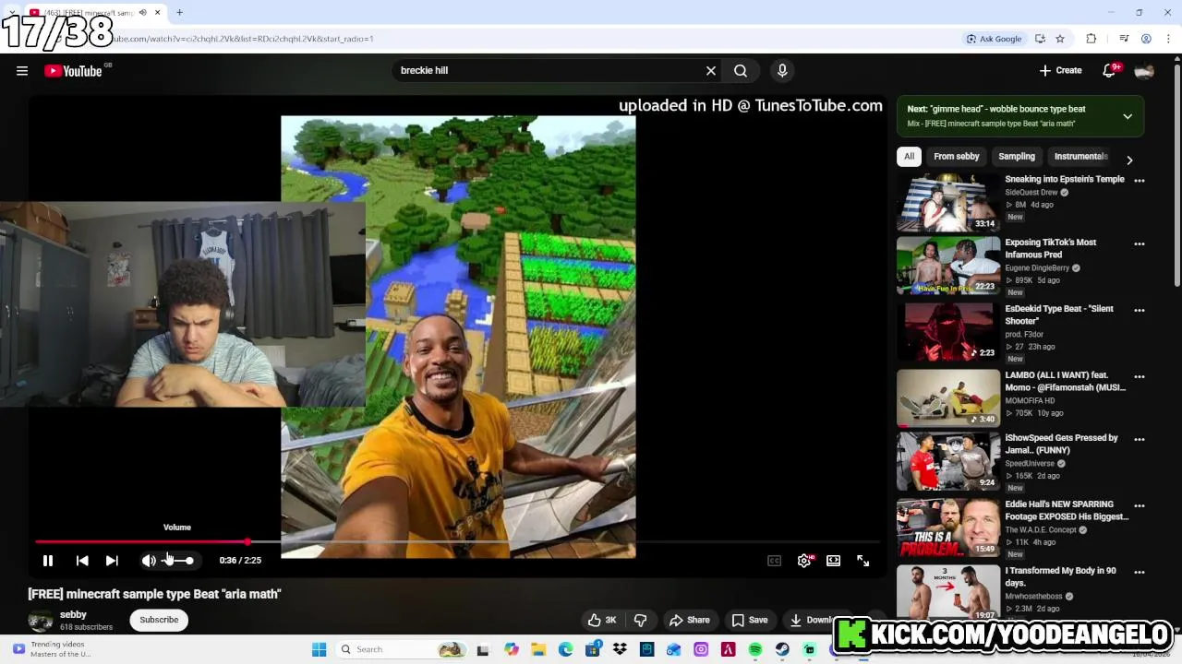Viewport: 1182px width, 664px height.
Task: Open Spotify from the taskbar
Action: coord(755,649)
